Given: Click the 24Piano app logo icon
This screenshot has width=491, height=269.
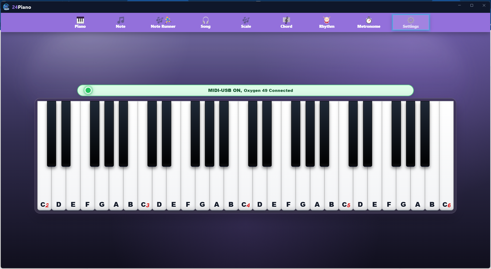Looking at the screenshot, I should click(6, 7).
